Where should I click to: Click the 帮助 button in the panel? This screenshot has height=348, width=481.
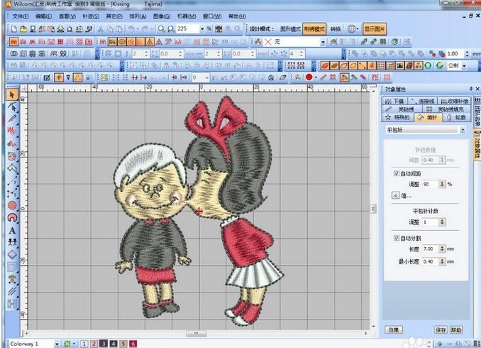pyautogui.click(x=456, y=330)
